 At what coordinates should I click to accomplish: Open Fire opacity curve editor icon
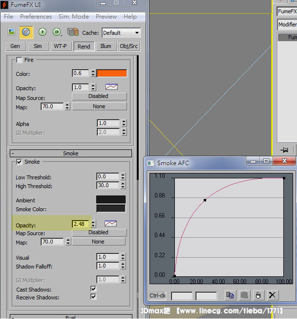point(111,87)
